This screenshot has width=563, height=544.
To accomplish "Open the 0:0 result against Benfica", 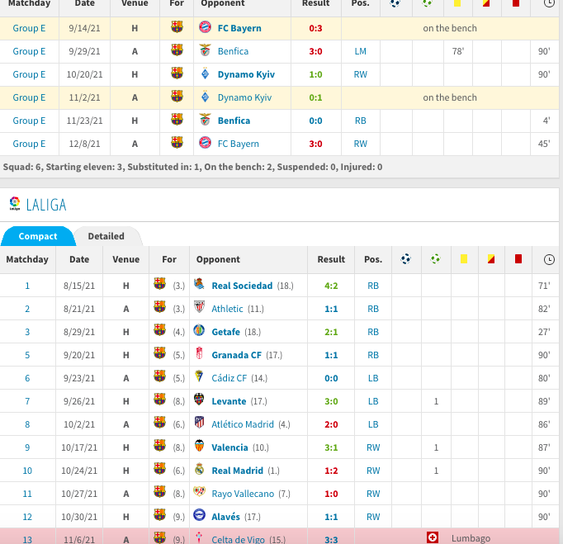I will click(315, 121).
